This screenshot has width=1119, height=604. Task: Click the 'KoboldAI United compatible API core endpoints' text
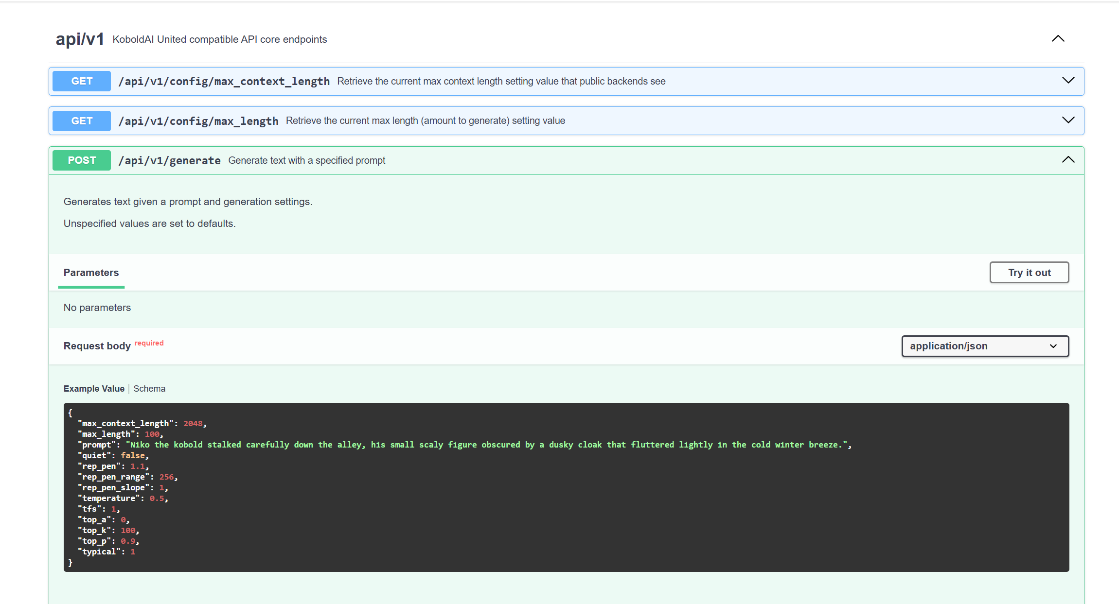(x=220, y=39)
